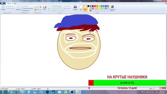Image resolution: width=167 pixels, height=94 pixels.
Task: Open Firefox from the taskbar
Action: coord(16,92)
